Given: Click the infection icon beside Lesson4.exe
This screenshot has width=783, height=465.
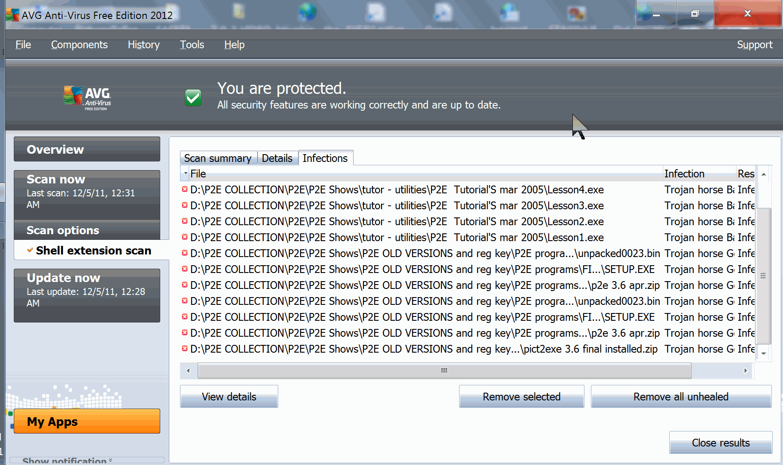Looking at the screenshot, I should tap(185, 189).
